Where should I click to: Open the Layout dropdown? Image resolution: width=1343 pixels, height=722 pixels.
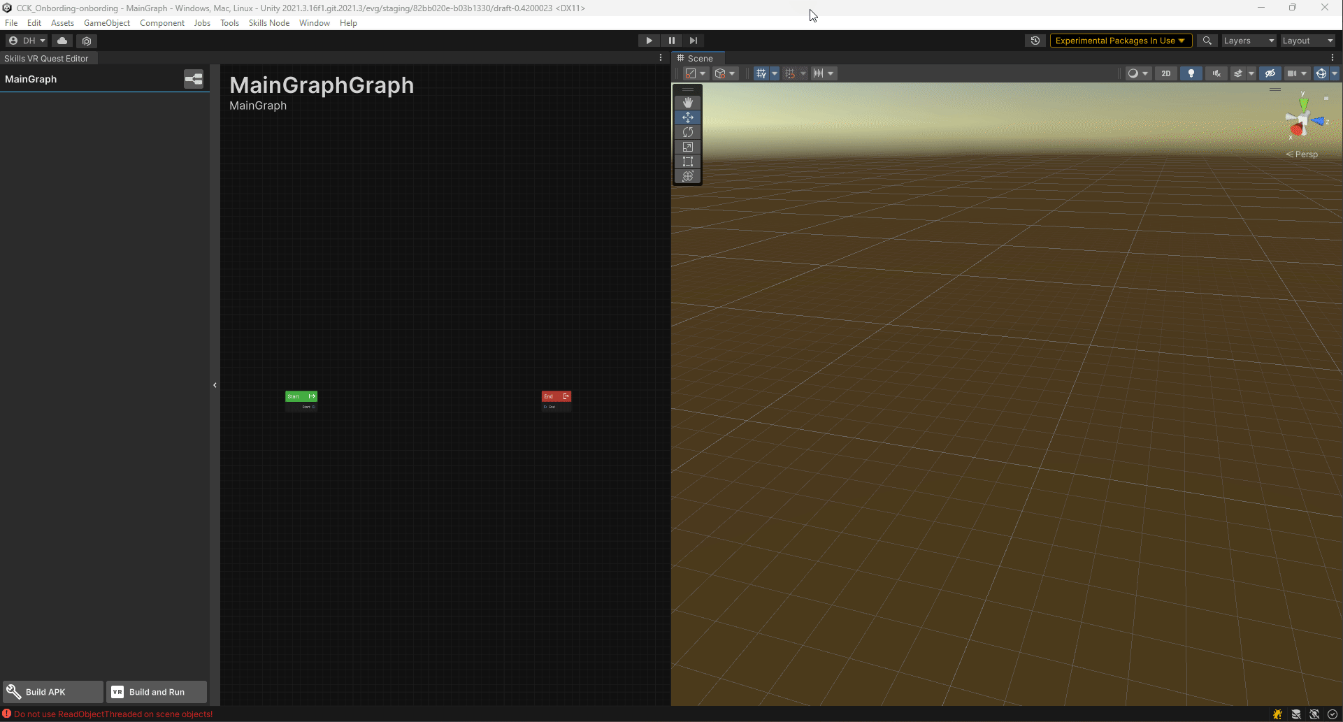1307,41
